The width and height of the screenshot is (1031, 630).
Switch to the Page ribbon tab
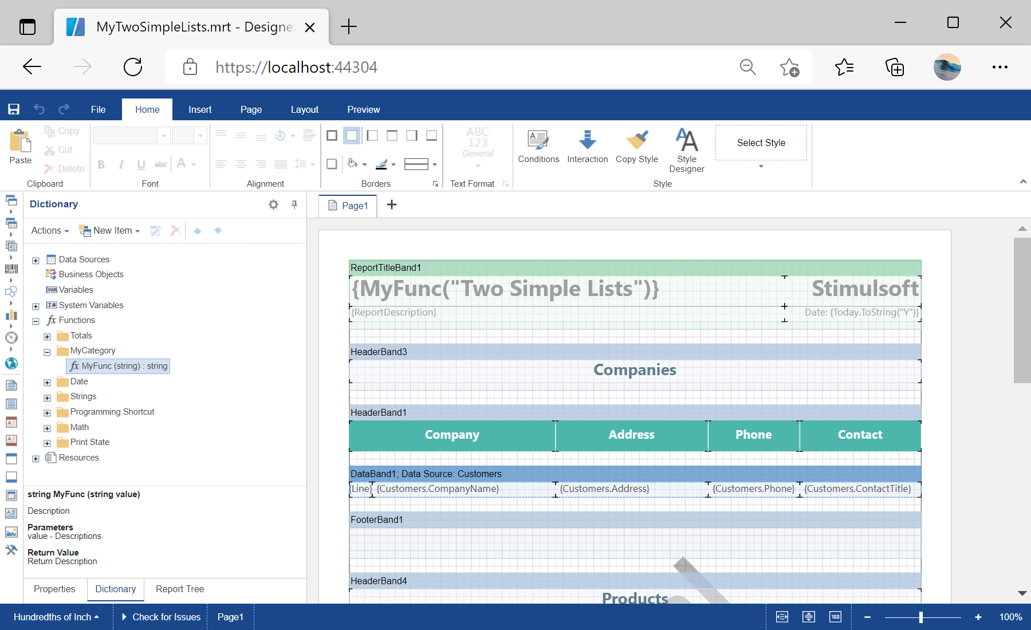coord(251,109)
